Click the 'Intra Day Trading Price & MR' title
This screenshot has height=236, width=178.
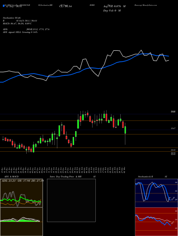pyautogui.click(x=66, y=177)
